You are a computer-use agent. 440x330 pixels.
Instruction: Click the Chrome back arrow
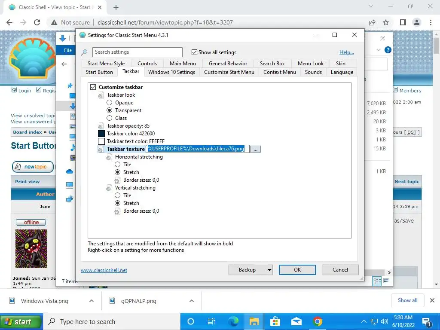[9, 22]
